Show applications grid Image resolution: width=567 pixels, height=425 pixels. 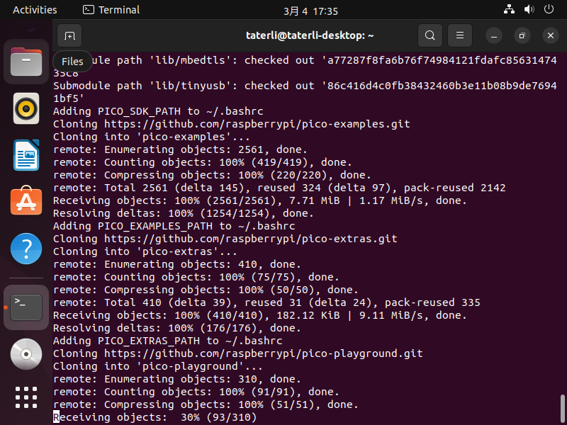26,397
